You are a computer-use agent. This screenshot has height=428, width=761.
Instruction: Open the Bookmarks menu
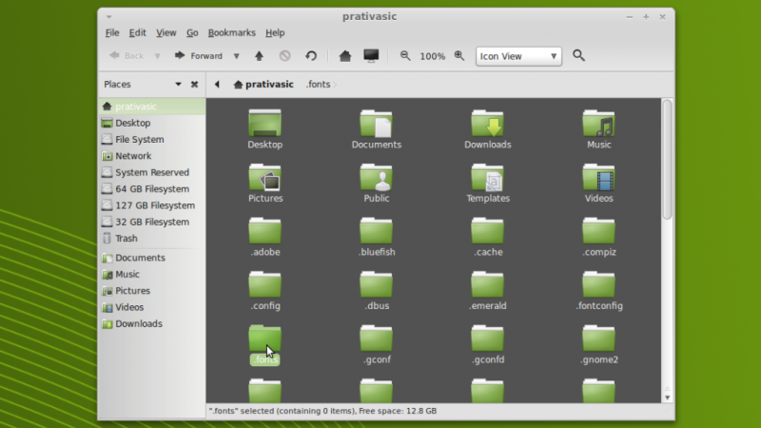point(231,32)
